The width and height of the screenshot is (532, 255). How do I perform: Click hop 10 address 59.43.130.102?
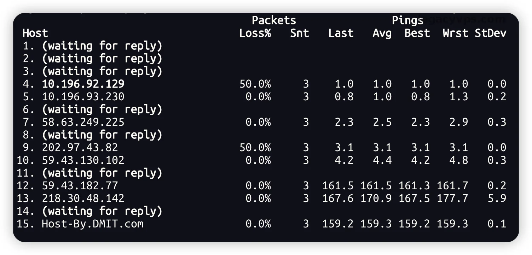pyautogui.click(x=83, y=160)
